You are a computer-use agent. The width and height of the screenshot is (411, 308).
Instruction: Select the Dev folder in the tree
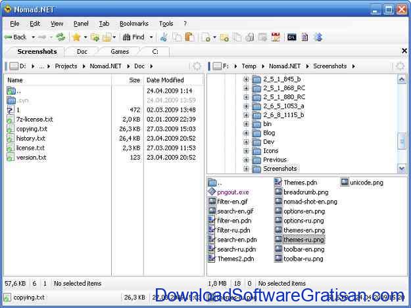coord(269,142)
